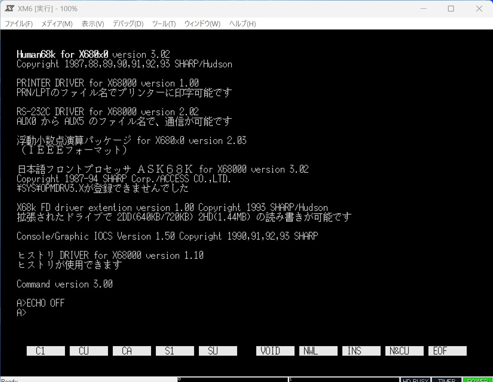The height and width of the screenshot is (382, 493).
Task: Click the TIMER indicator in status bar
Action: 446,380
